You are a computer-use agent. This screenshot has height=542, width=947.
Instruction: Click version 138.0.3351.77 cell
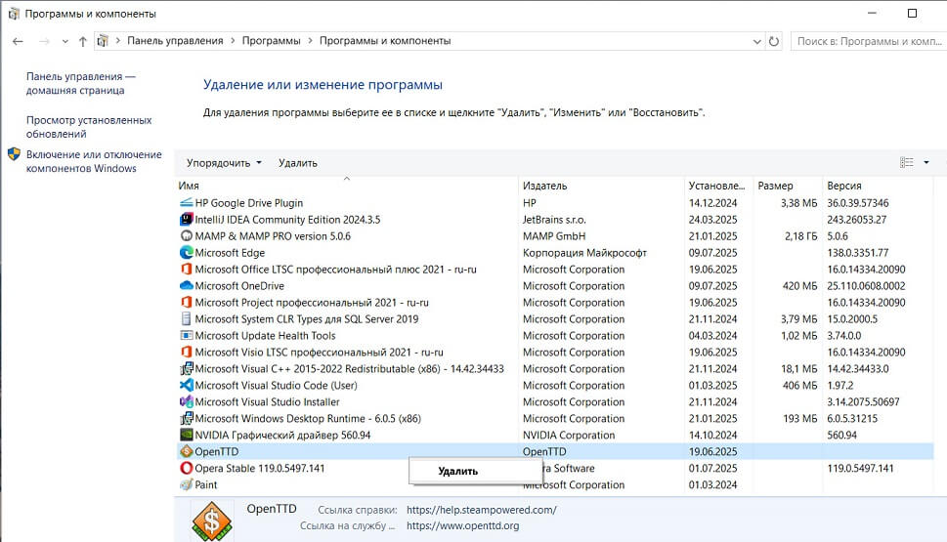pos(858,253)
